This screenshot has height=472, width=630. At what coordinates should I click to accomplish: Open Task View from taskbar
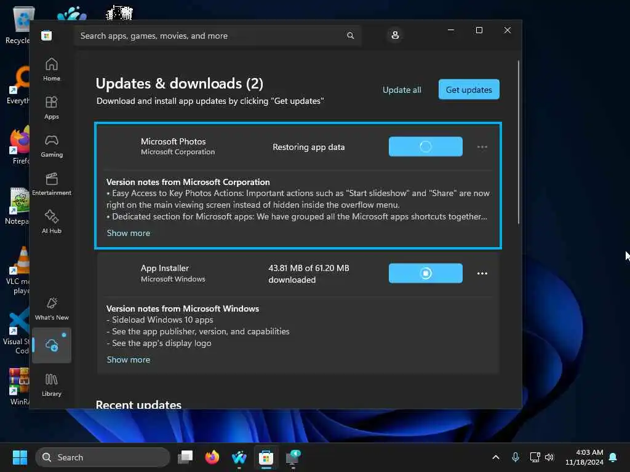tap(185, 457)
